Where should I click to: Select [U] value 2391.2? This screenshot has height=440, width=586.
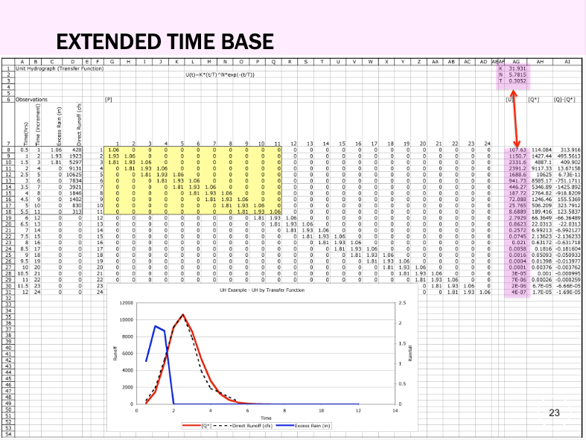[517, 168]
